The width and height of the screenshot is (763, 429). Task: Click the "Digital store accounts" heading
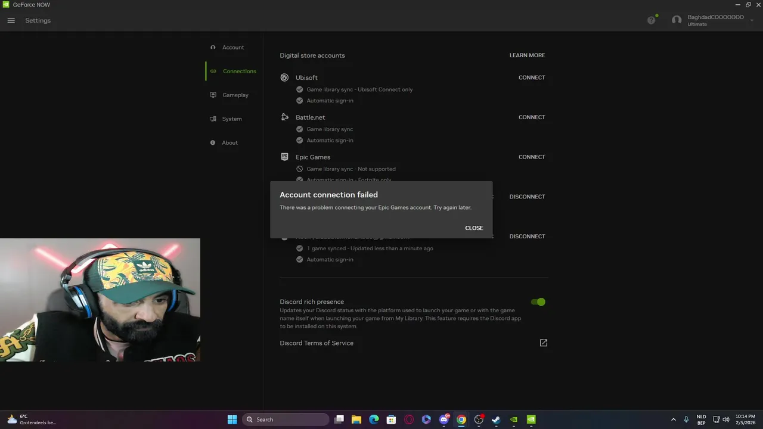[x=312, y=55]
